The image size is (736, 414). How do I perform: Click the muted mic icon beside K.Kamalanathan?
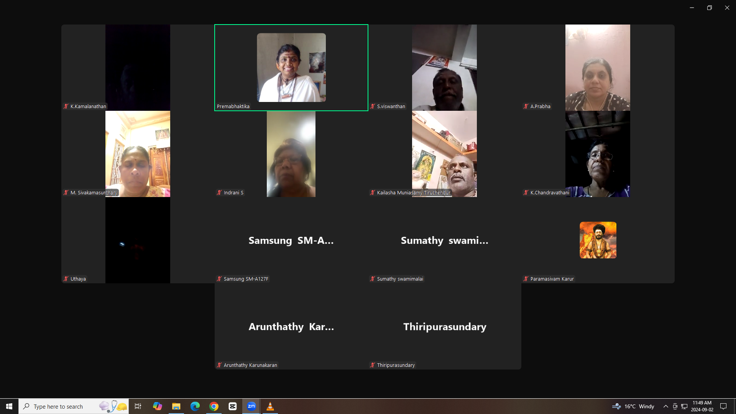(x=66, y=107)
